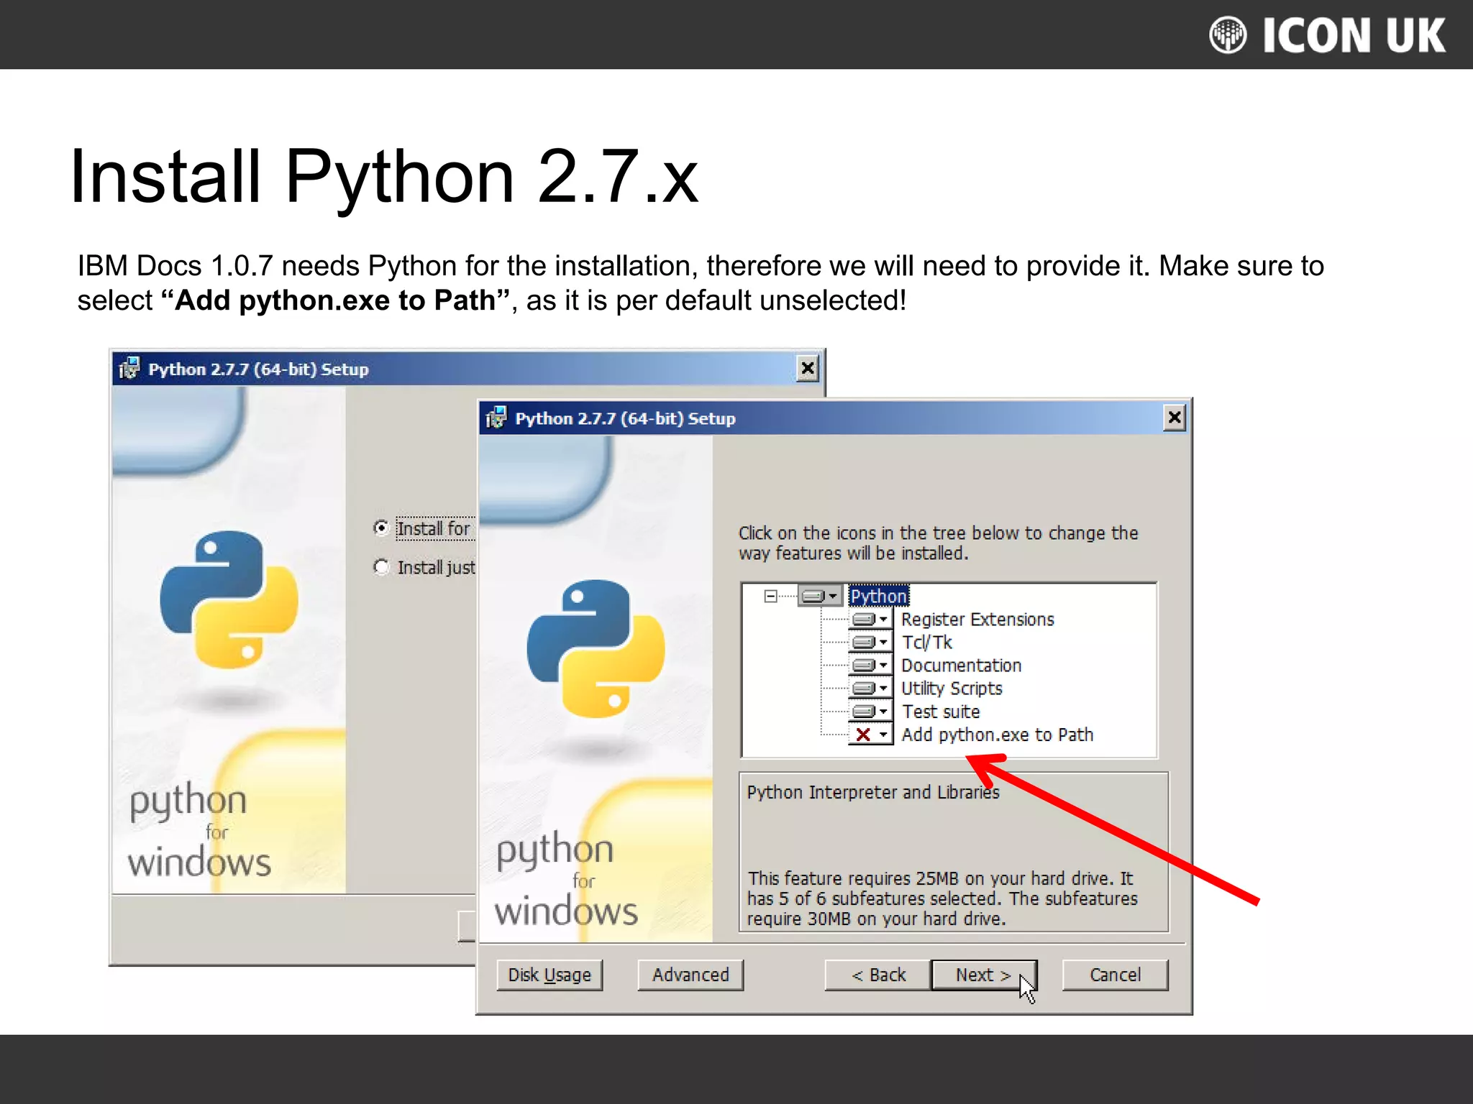This screenshot has height=1104, width=1473.
Task: Close the back Python 2.7.7 Setup window
Action: pyautogui.click(x=808, y=369)
